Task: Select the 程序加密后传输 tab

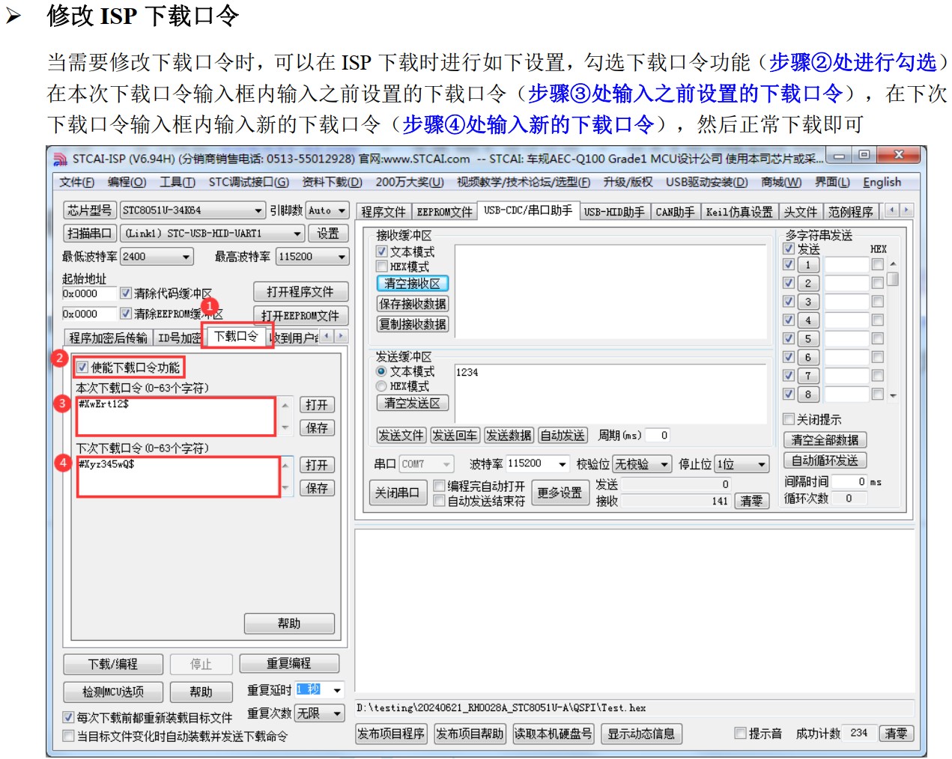Action: [x=109, y=338]
